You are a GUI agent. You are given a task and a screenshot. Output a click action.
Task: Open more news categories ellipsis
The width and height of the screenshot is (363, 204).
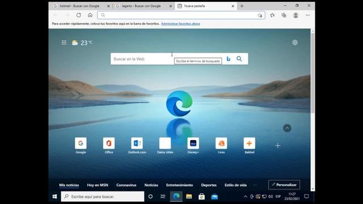(x=255, y=185)
